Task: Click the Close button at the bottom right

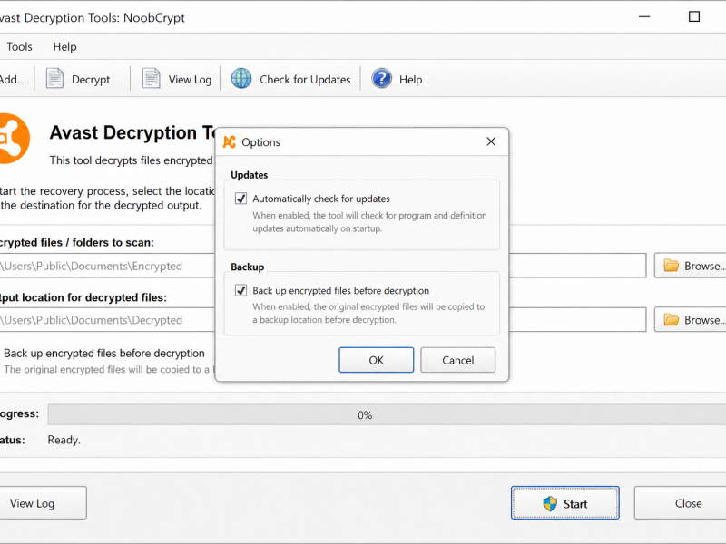Action: (x=681, y=503)
